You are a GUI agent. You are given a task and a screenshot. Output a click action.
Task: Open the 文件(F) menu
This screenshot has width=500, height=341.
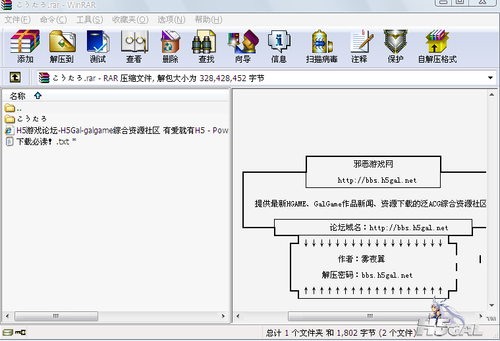[17, 20]
